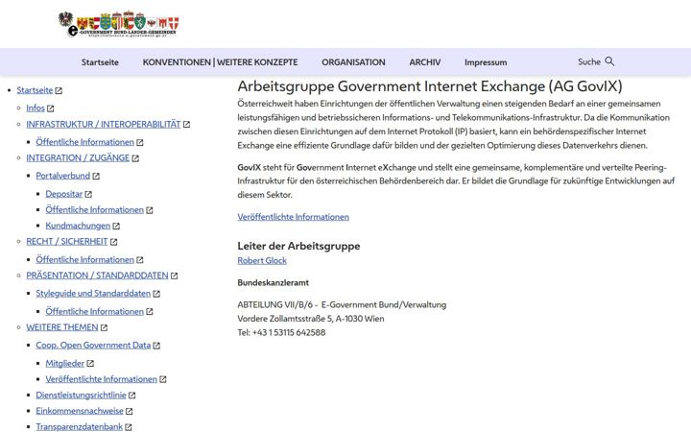The width and height of the screenshot is (691, 432).
Task: Click external-link icon beside INFRASTRUKTUR / INTEROPERABILITÄT
Action: pos(186,125)
